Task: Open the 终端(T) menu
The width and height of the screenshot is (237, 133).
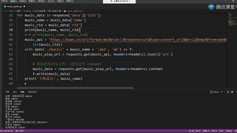Action: coord(60,1)
